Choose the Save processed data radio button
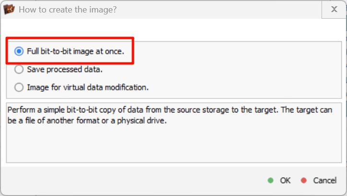347x196 pixels. click(x=19, y=69)
